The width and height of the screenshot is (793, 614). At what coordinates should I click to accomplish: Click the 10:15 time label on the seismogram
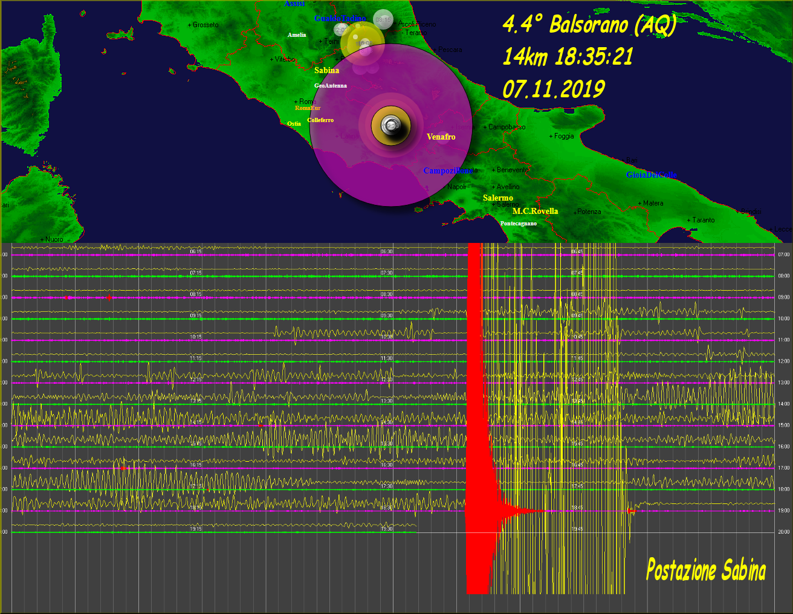pos(196,337)
